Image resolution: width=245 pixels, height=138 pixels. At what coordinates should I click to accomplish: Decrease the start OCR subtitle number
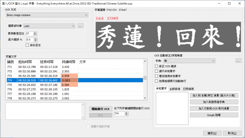(126, 115)
